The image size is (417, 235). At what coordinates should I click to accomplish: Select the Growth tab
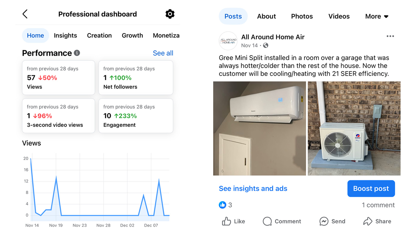[132, 36]
